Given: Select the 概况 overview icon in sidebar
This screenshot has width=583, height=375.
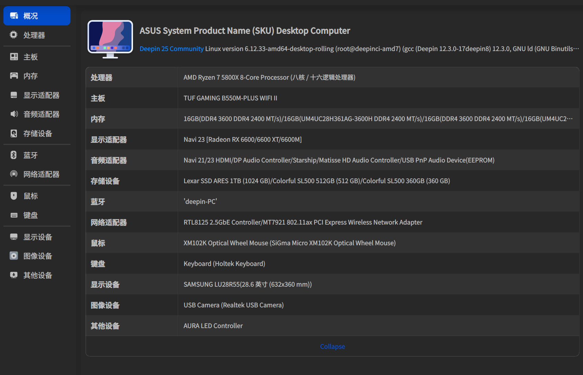Looking at the screenshot, I should 14,16.
